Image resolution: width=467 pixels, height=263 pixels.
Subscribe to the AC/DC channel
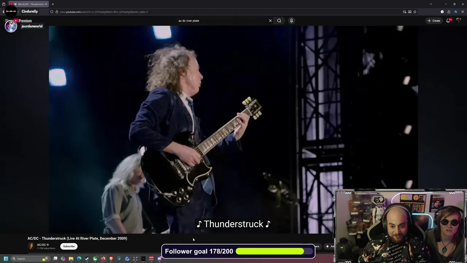point(69,246)
